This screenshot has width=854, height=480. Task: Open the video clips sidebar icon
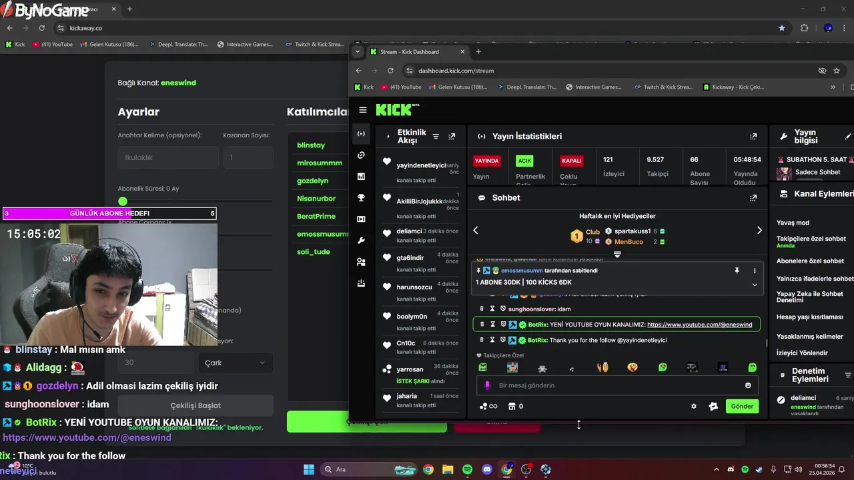[x=361, y=219]
